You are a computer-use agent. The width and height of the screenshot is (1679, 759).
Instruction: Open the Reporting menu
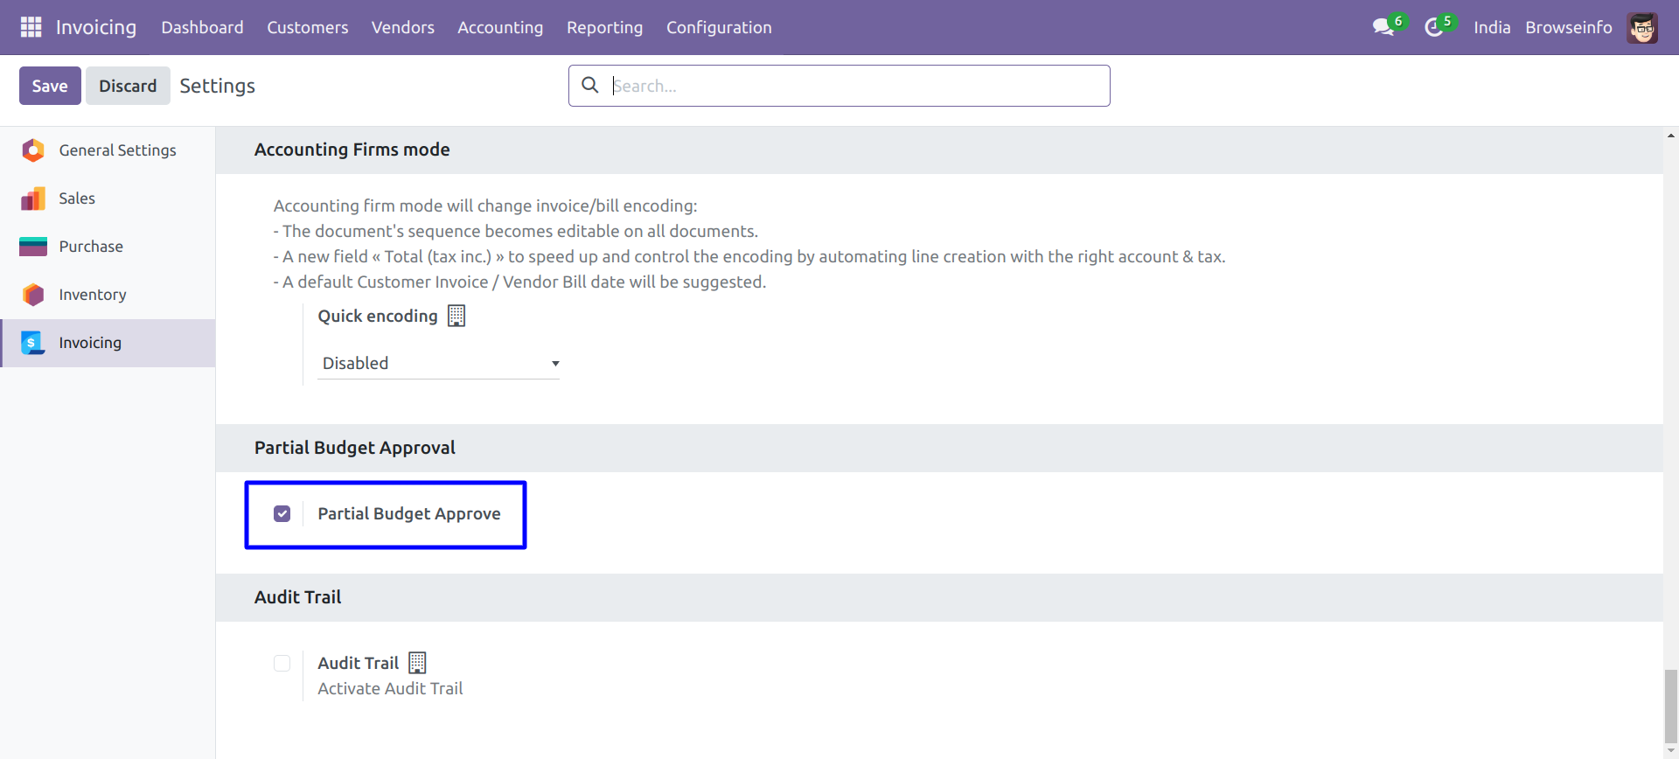click(604, 27)
